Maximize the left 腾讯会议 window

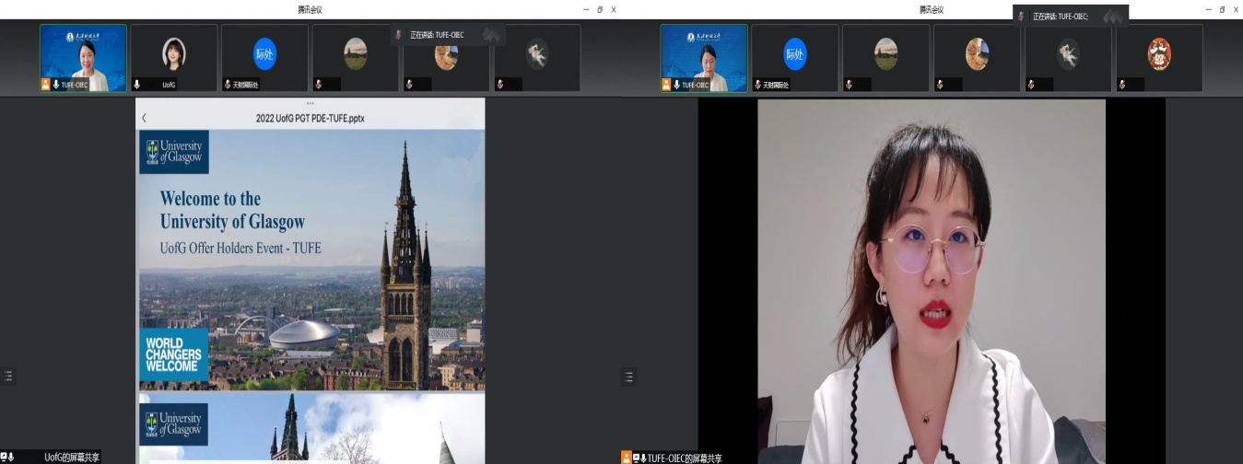click(x=600, y=9)
